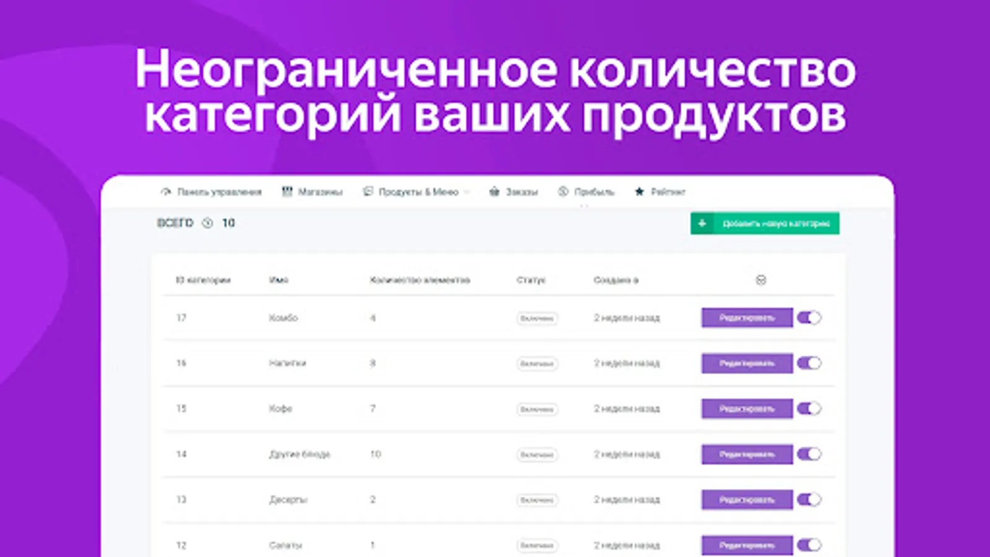Click the Имя column header
The width and height of the screenshot is (990, 557).
coord(278,280)
